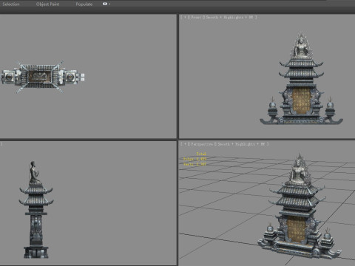The height and width of the screenshot is (266, 355).
Task: Click the Front viewport name label
Action: 196,17
